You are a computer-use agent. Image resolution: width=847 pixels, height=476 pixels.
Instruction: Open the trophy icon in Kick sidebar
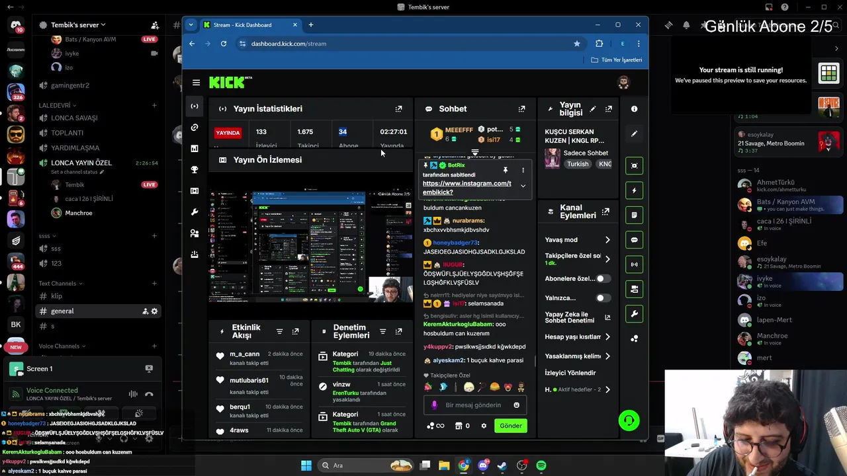pos(195,170)
